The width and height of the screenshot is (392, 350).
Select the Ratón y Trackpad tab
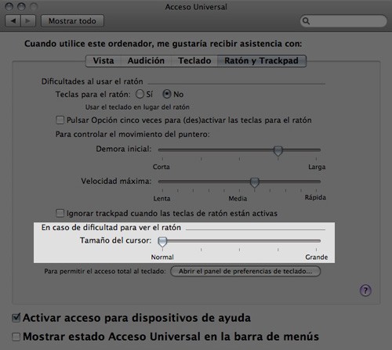pyautogui.click(x=261, y=61)
